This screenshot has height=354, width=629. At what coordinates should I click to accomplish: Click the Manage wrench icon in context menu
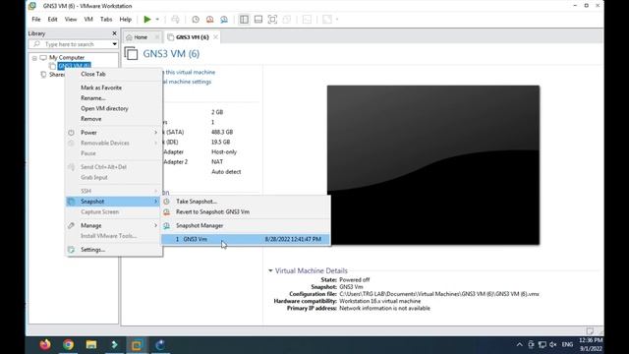click(x=71, y=225)
